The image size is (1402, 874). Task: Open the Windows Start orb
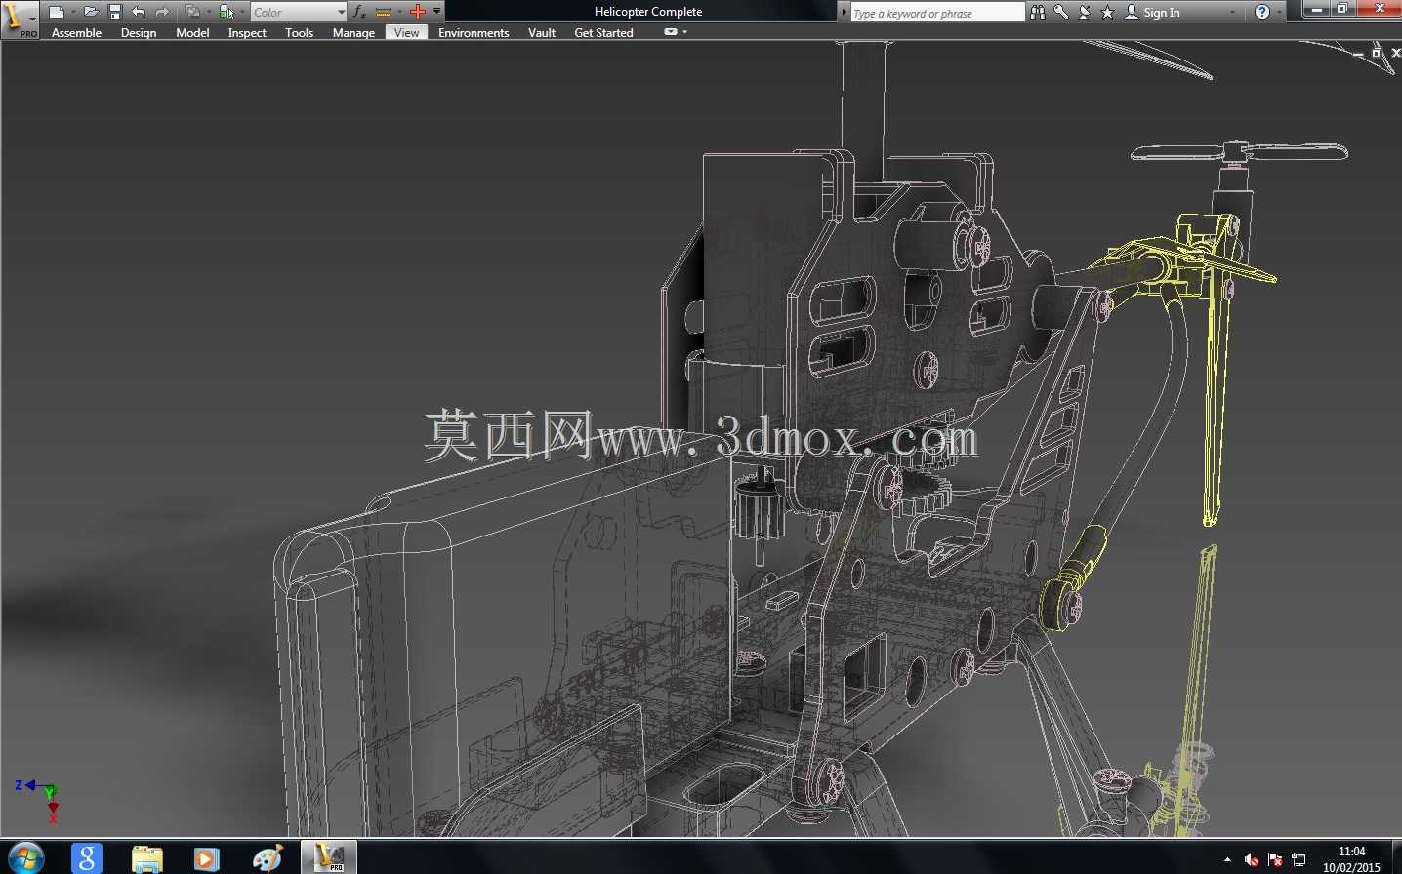[x=25, y=857]
